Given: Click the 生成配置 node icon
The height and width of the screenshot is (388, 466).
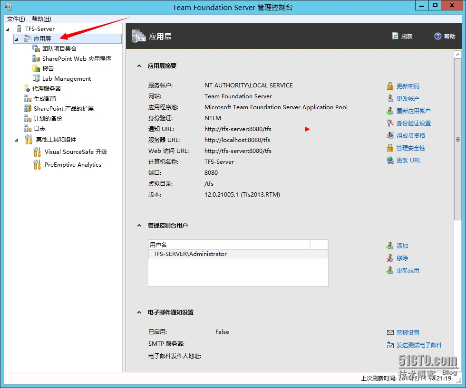Looking at the screenshot, I should (28, 99).
